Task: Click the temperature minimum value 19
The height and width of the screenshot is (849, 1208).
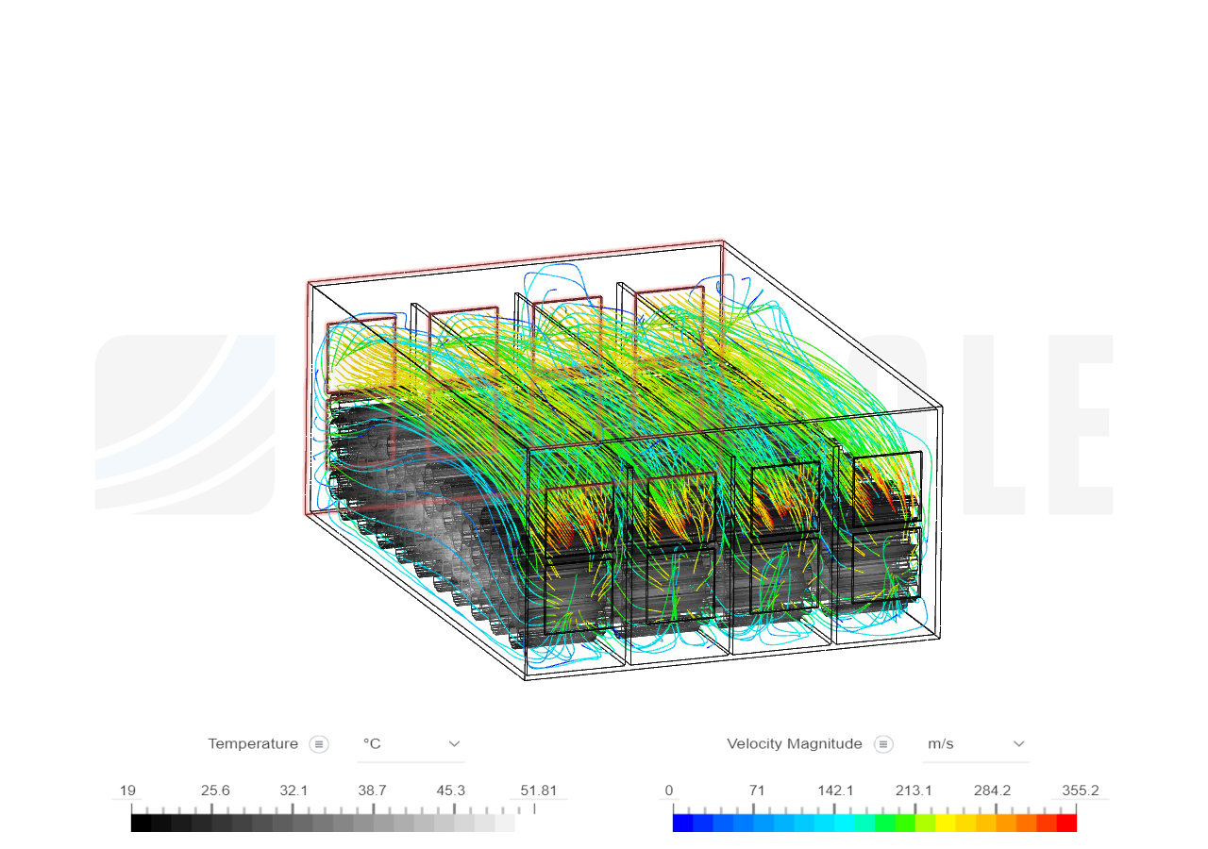Action: (127, 791)
